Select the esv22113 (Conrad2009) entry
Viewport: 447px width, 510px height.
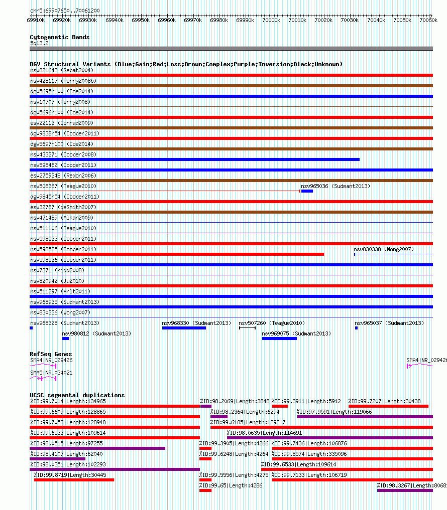pos(62,123)
